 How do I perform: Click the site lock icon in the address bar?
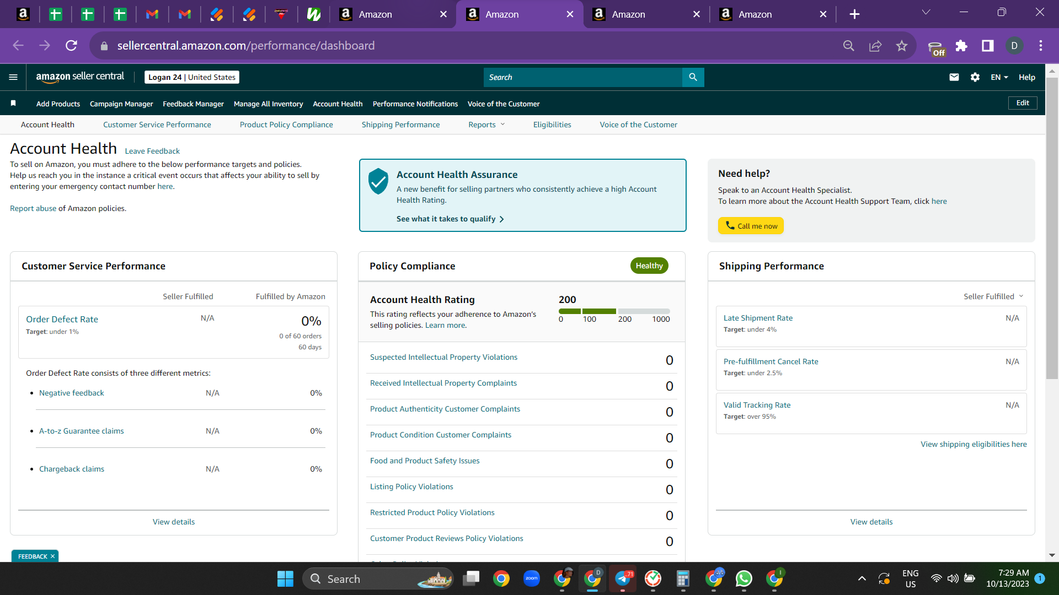pyautogui.click(x=104, y=46)
